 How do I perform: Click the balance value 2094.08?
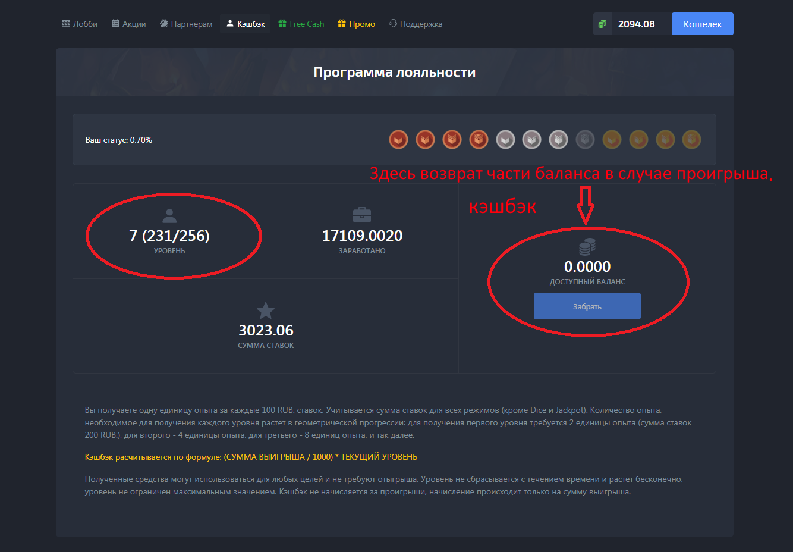click(x=636, y=24)
